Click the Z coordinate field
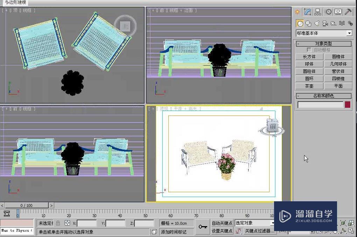 [x=144, y=223]
